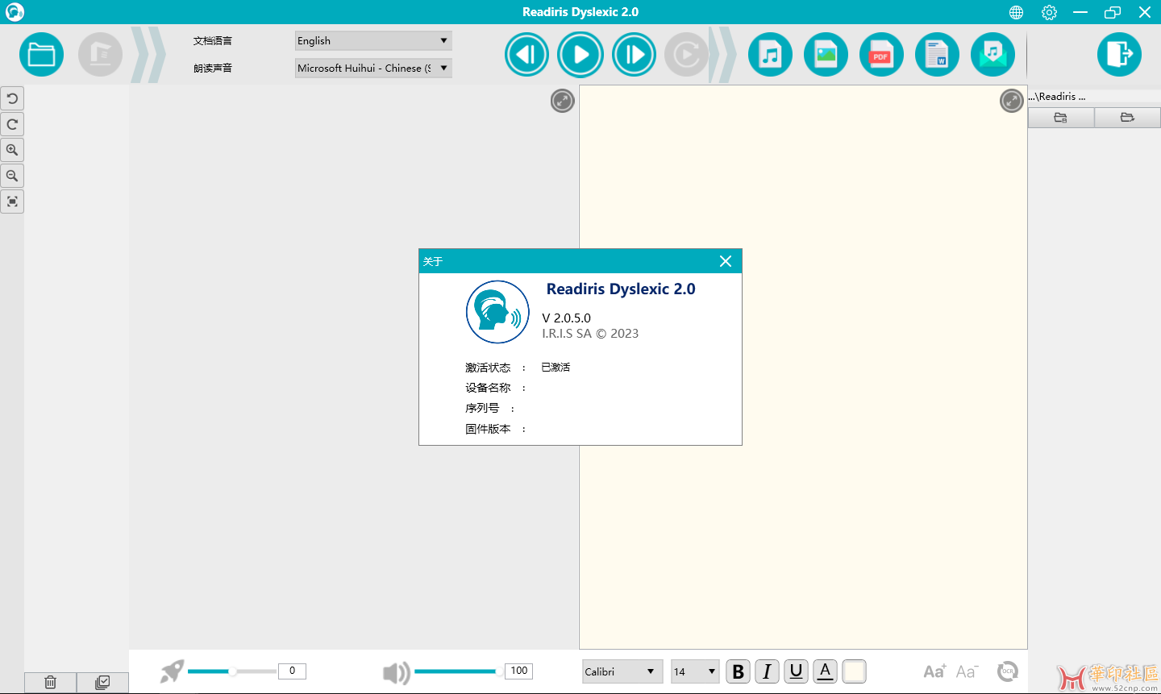Image resolution: width=1161 pixels, height=694 pixels.
Task: Go to the previous sentence
Action: (526, 54)
